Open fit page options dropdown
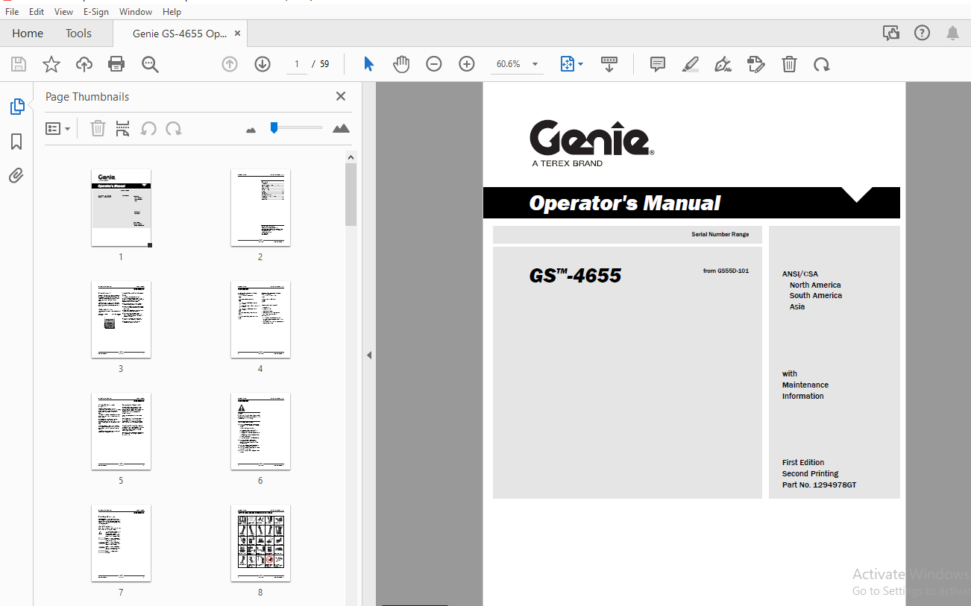The width and height of the screenshot is (971, 606). point(572,64)
